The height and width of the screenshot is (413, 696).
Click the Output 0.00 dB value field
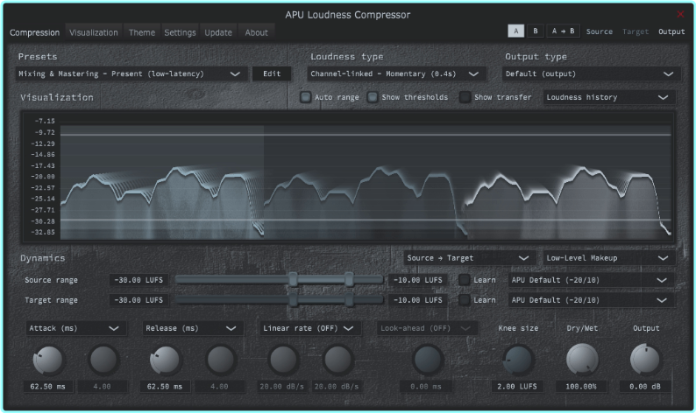tap(645, 387)
